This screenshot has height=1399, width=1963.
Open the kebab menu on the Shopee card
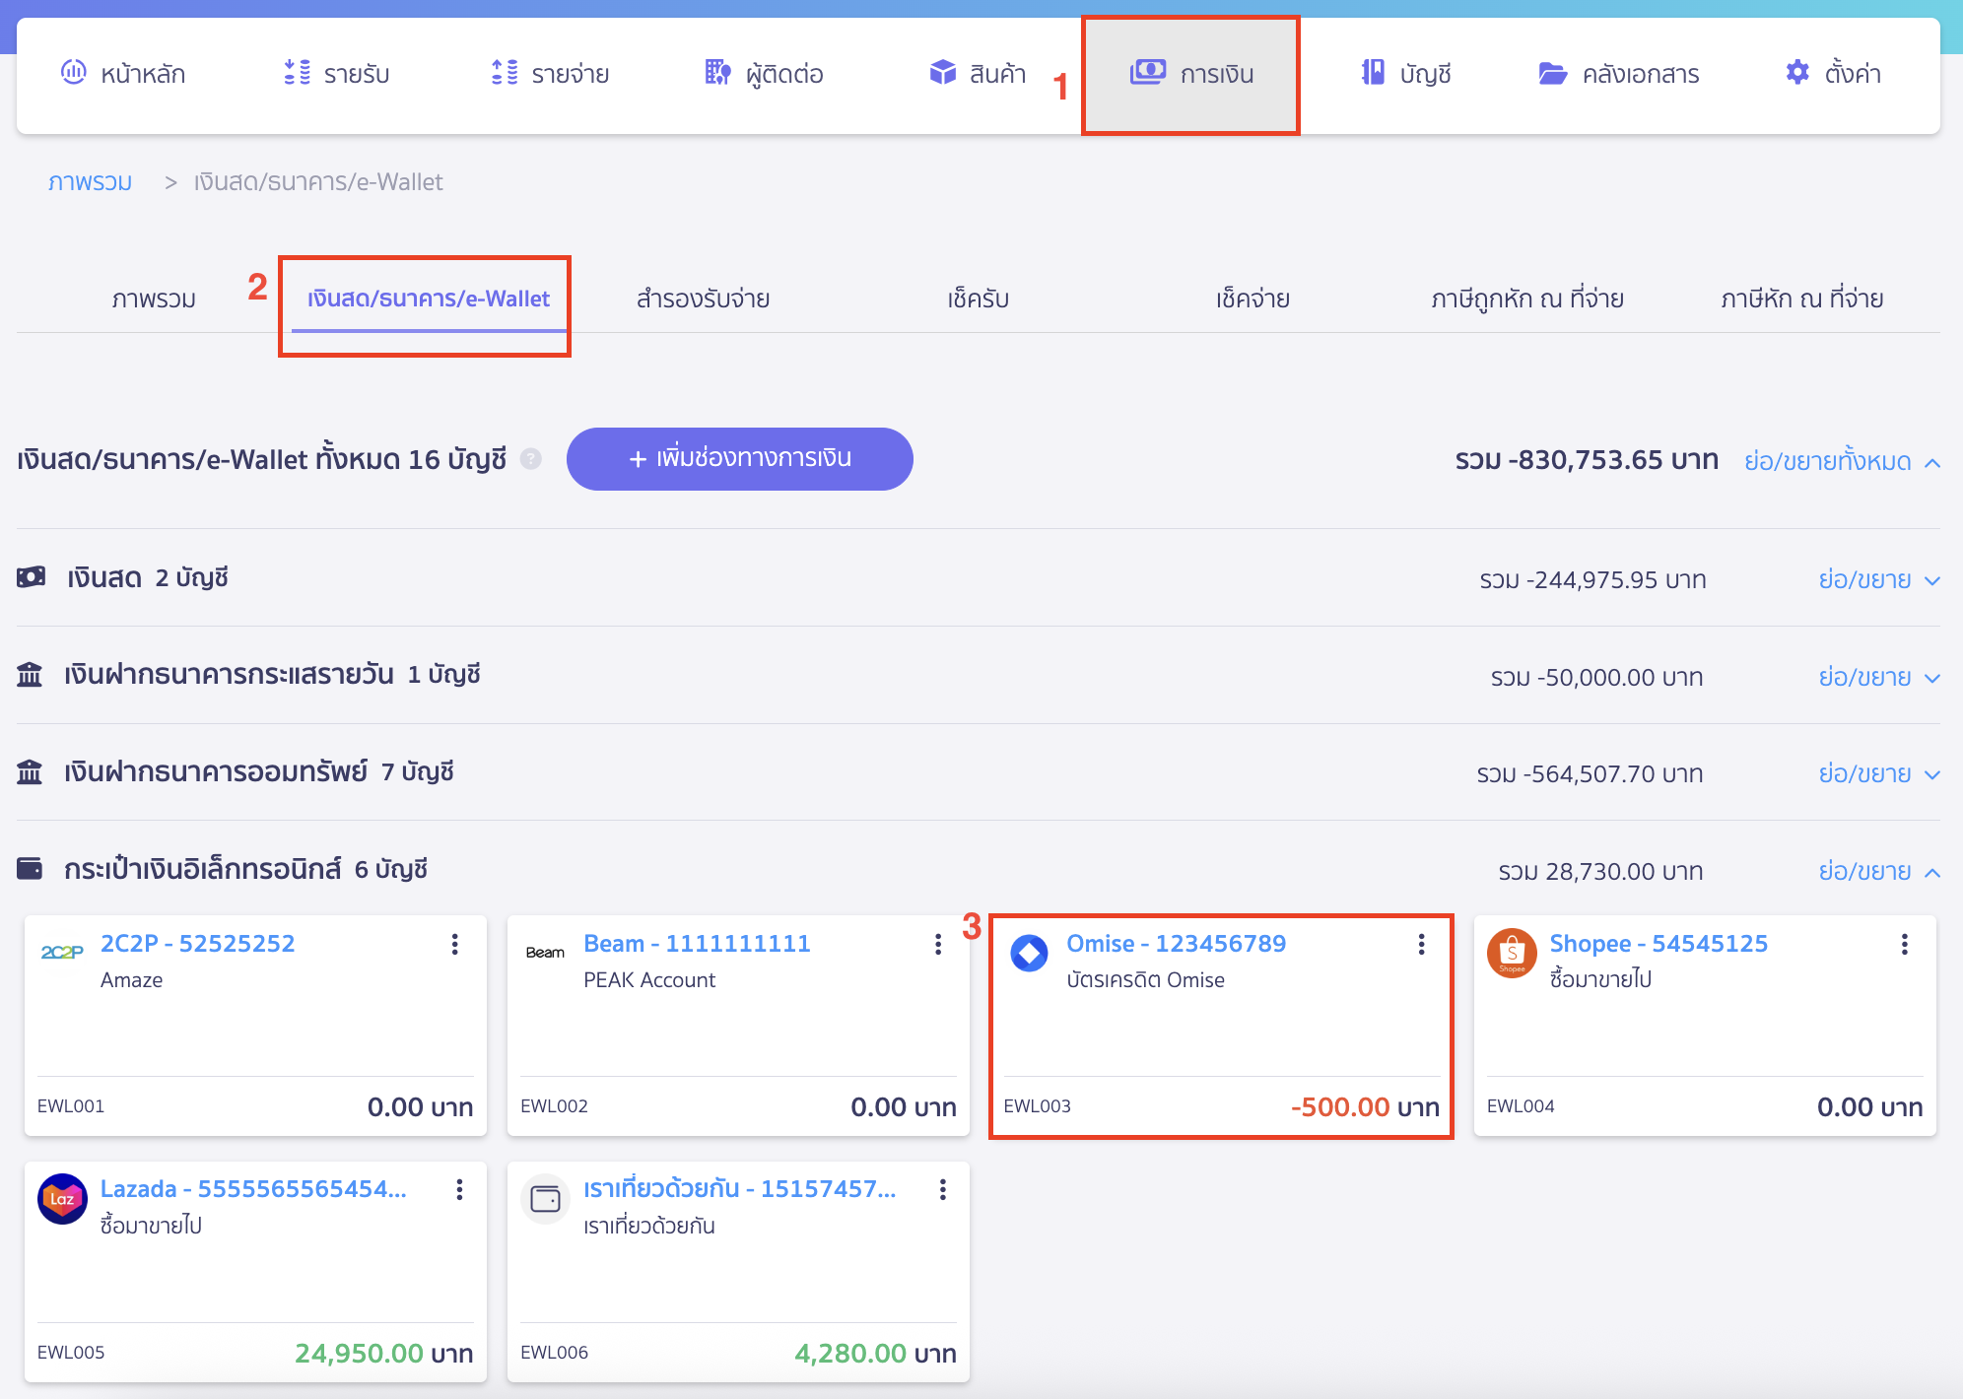(1903, 944)
